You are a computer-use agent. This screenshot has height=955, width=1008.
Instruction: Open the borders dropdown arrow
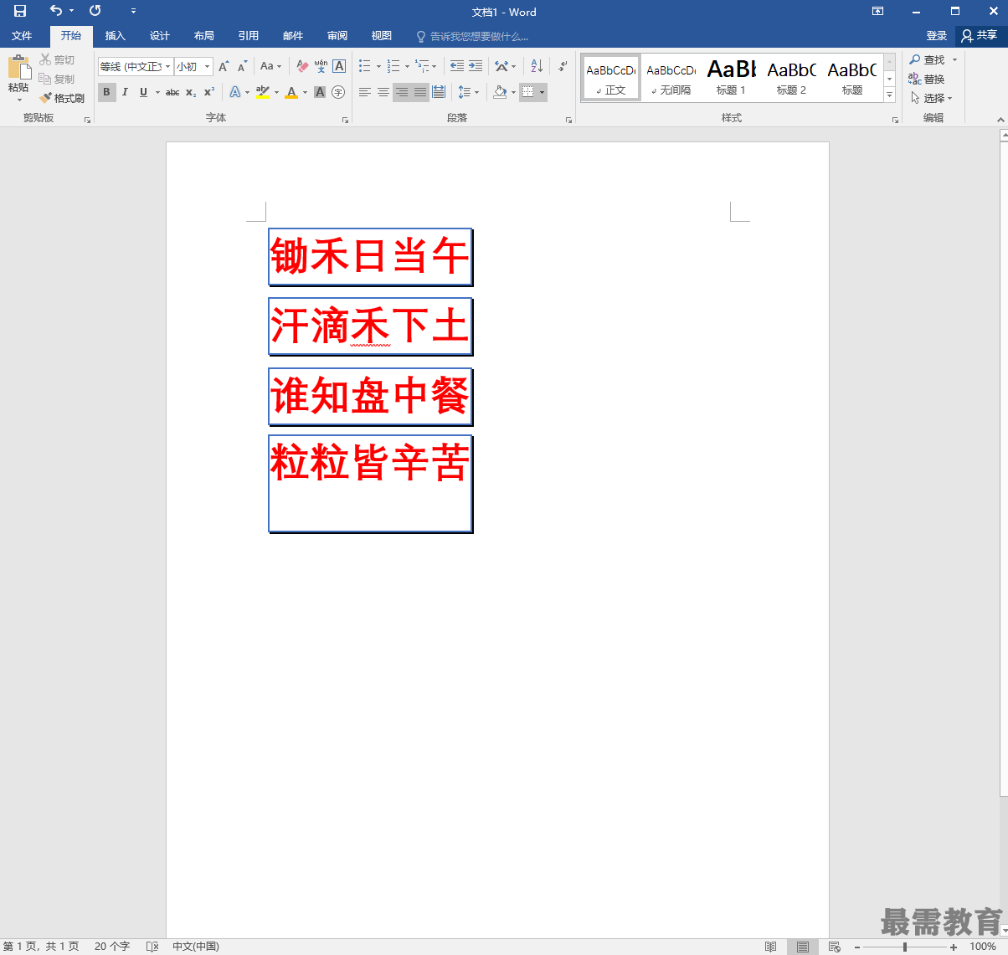[543, 92]
